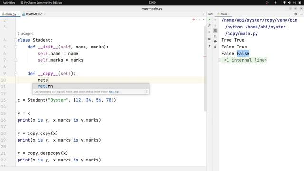Open PyCharm Community Edition app menu

41,3
